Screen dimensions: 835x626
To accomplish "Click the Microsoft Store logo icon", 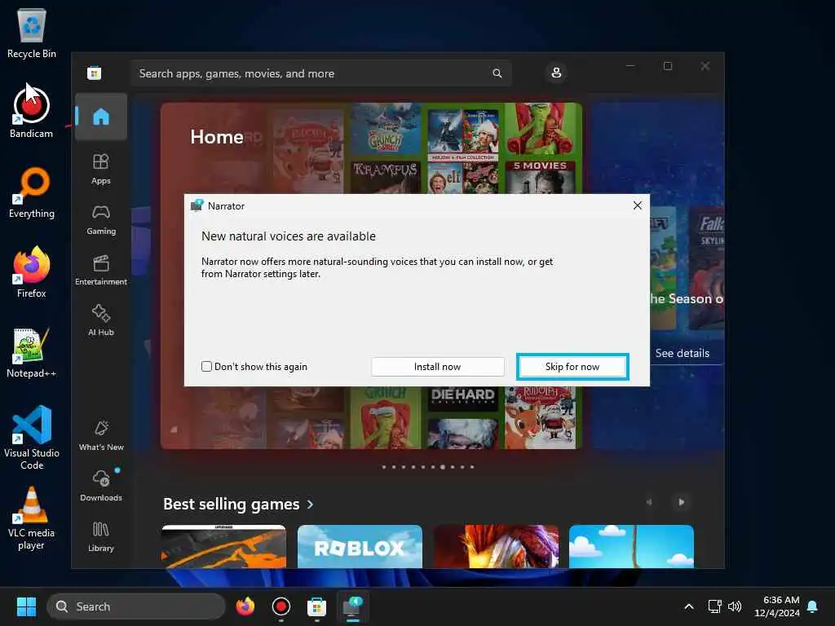I will [x=95, y=73].
